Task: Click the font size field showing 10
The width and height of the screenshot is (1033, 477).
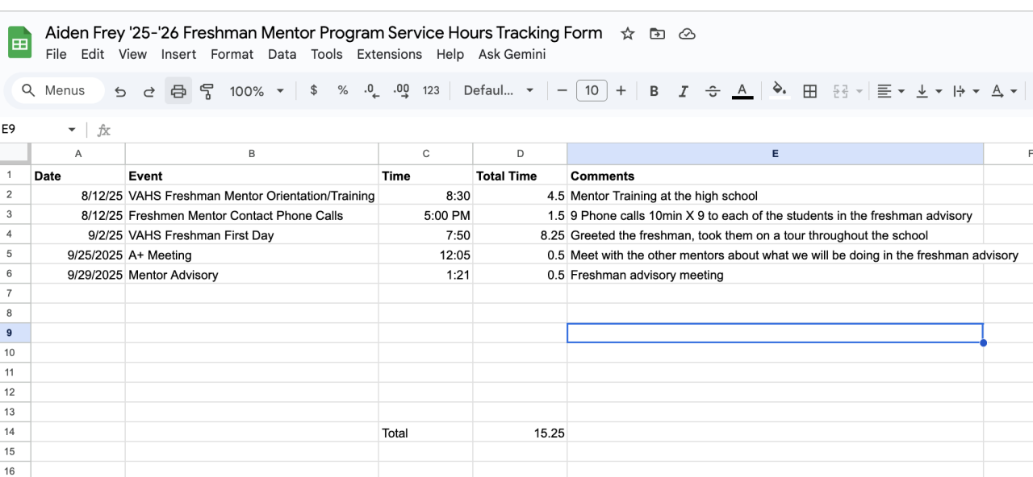Action: [592, 90]
